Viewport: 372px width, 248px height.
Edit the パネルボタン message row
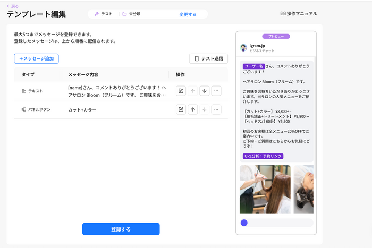(181, 109)
